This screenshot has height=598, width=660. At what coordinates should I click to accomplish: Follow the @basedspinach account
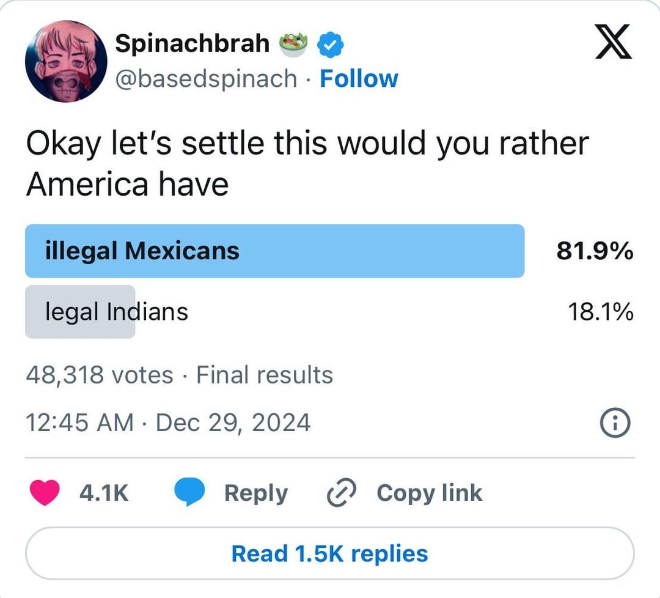(359, 78)
